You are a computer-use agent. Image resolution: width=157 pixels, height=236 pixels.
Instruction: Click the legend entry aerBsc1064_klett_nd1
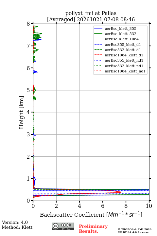(x=120, y=71)
